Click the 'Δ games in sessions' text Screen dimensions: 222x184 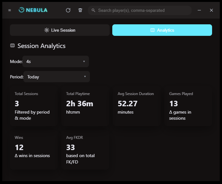[180, 115]
